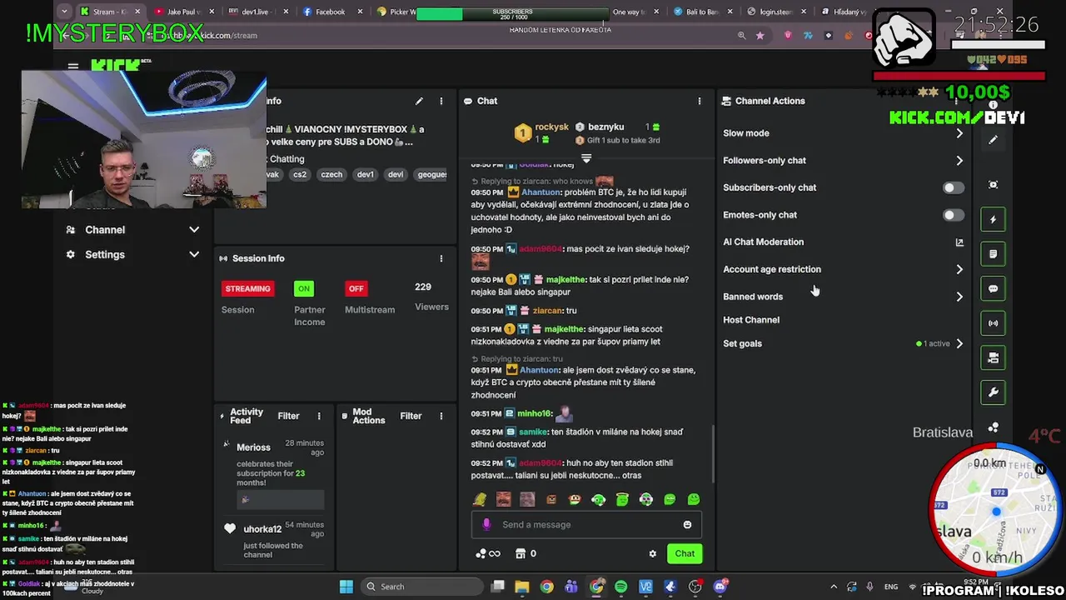Open chat settings gear icon
The width and height of the screenshot is (1066, 600).
pyautogui.click(x=653, y=553)
